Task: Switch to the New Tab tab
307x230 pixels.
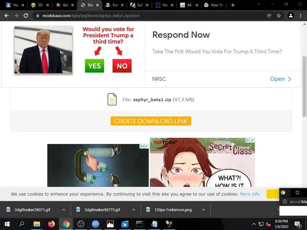Action: tap(214, 5)
